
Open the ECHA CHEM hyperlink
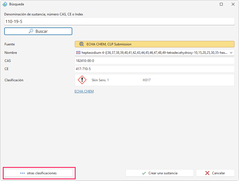click(84, 91)
